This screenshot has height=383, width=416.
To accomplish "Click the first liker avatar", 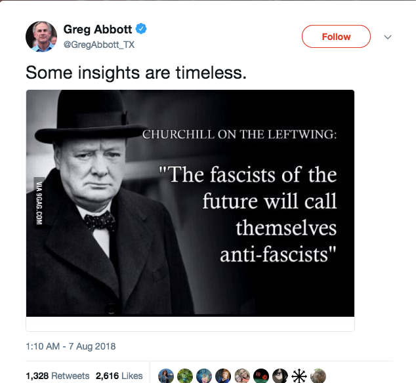I will tap(166, 376).
